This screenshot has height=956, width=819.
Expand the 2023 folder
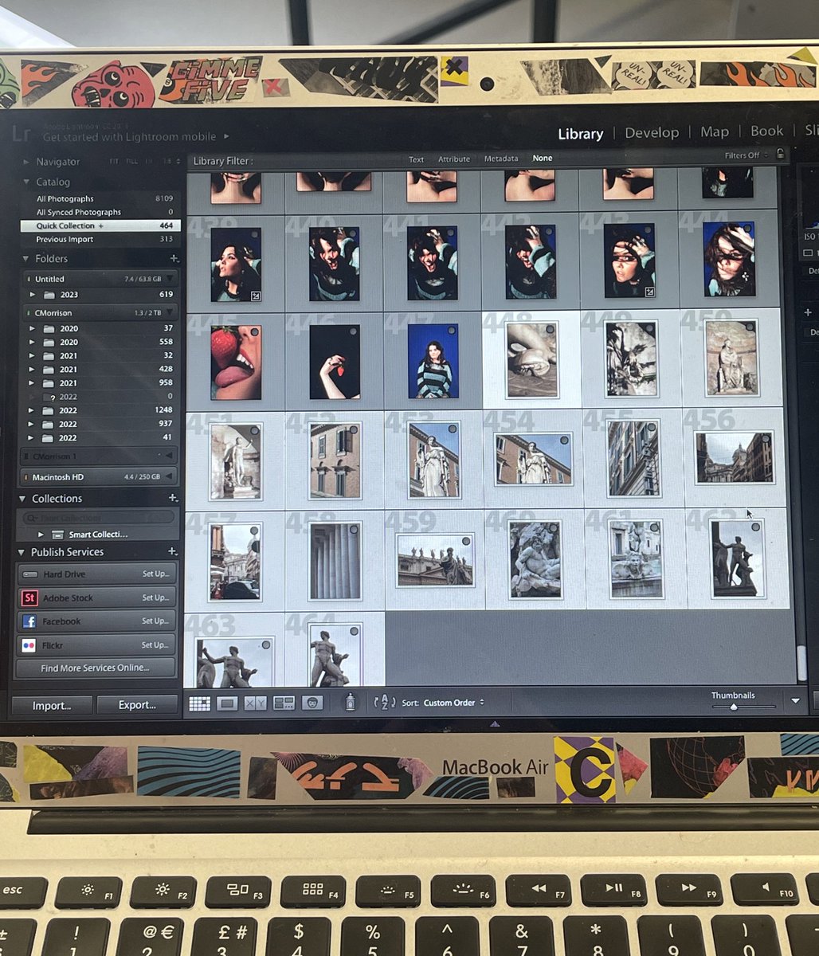click(32, 295)
